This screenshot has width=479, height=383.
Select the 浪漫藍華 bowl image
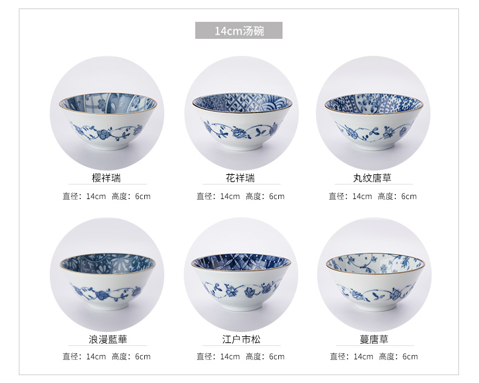pos(107,274)
